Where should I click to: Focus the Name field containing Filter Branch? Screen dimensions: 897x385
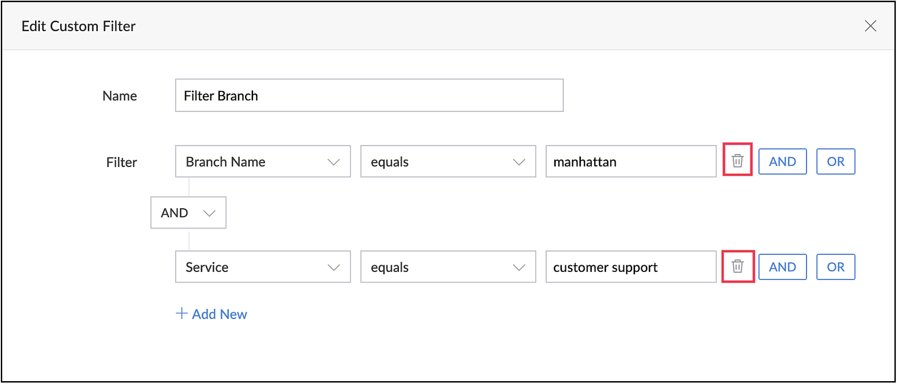click(x=369, y=95)
